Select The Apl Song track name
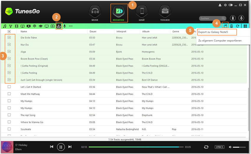 click(28, 115)
